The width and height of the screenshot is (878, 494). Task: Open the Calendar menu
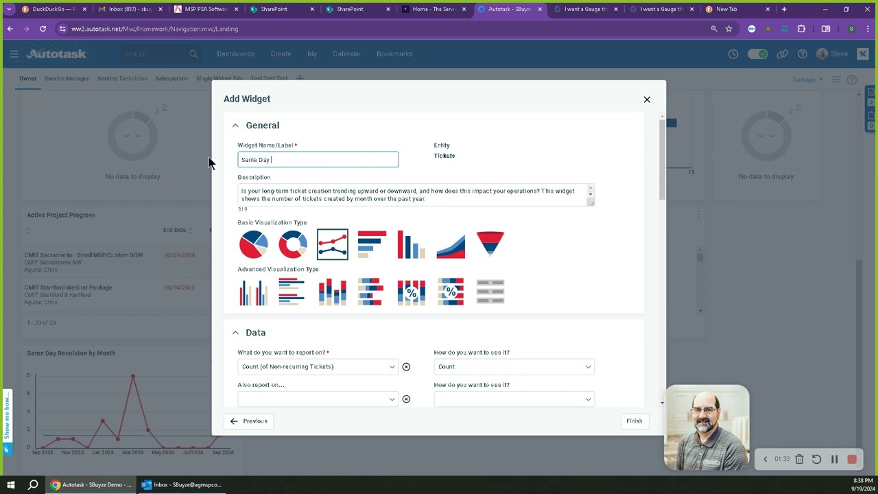(346, 54)
